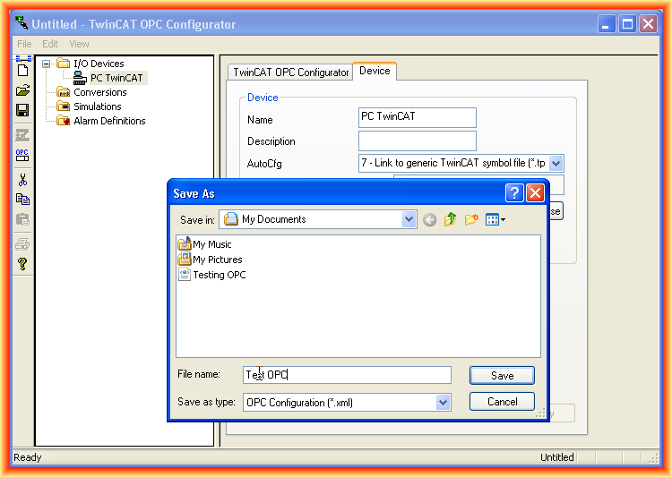672x477 pixels.
Task: Open the File menu
Action: coord(24,44)
